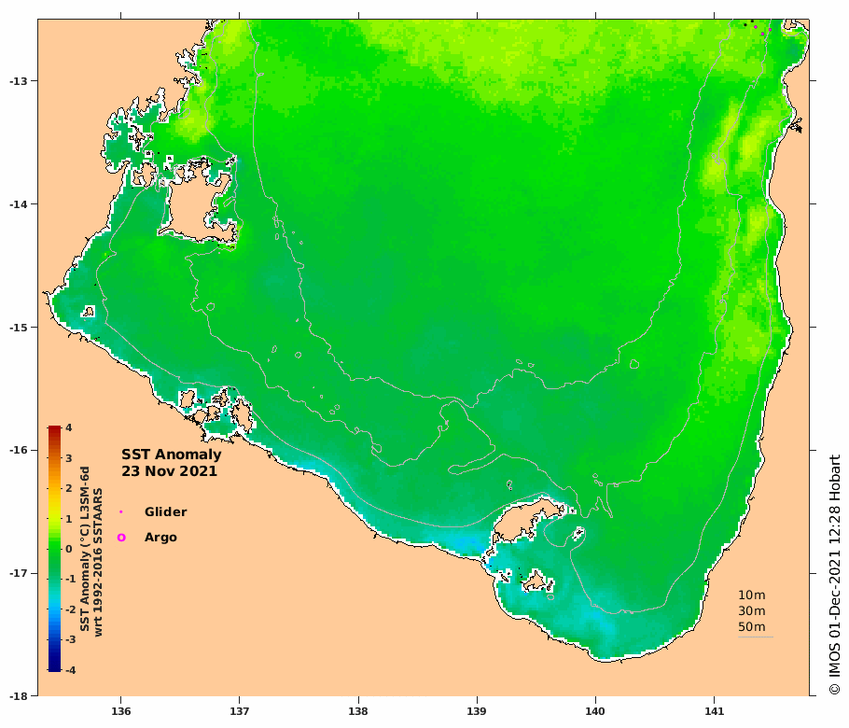Click longitude axis label '136'
849x728 pixels.
pyautogui.click(x=120, y=711)
